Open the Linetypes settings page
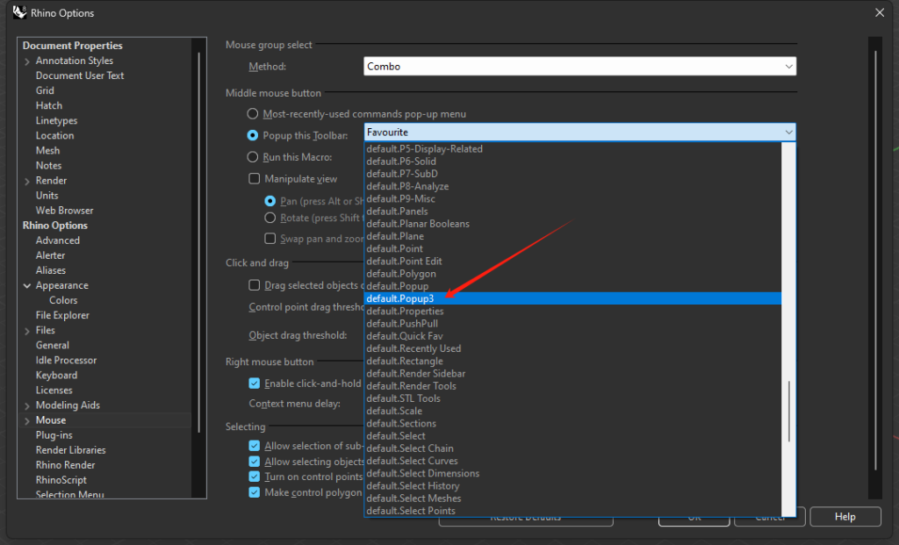Viewport: 899px width, 545px height. pos(56,120)
